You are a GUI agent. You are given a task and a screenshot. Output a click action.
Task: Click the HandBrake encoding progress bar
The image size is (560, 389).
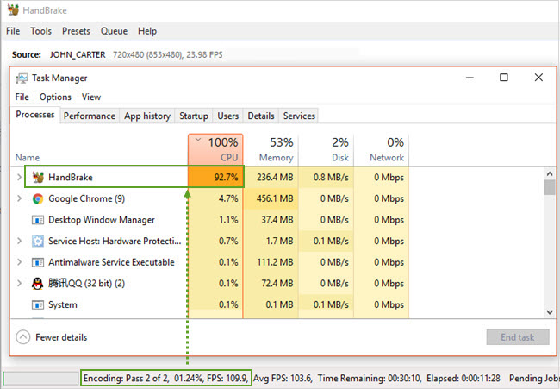pyautogui.click(x=40, y=378)
